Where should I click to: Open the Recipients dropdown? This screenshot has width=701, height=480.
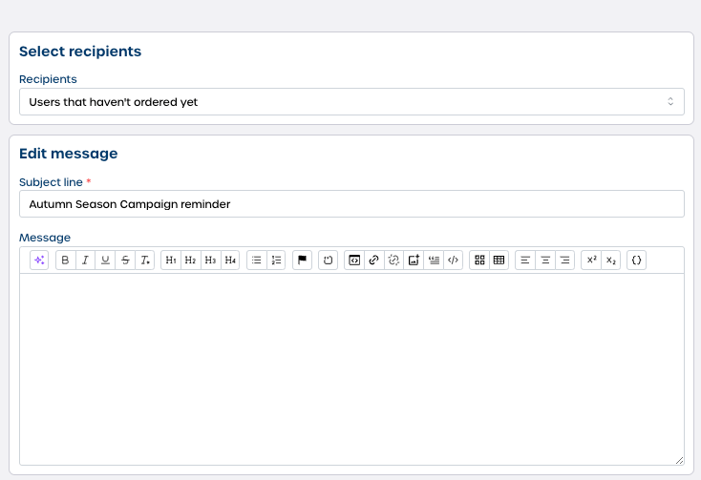[x=351, y=101]
